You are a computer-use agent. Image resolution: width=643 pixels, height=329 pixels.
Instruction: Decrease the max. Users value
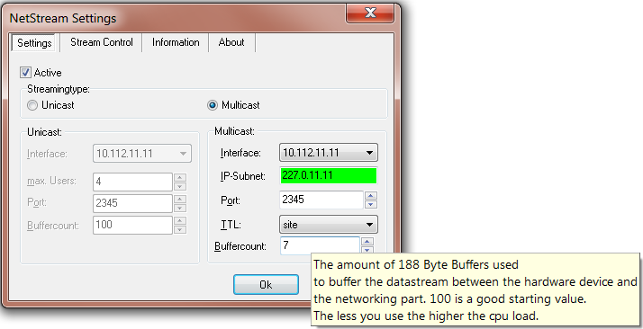pos(180,186)
